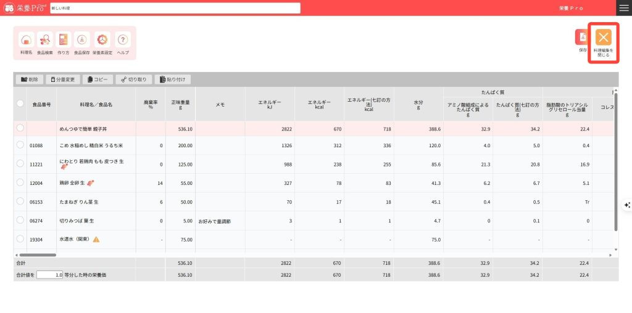Click the sparkle assistant icon at right edge
Viewport: 632px width, 313px height.
[627, 205]
